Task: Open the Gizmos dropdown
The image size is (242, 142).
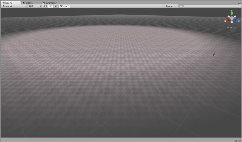Action: (170, 6)
